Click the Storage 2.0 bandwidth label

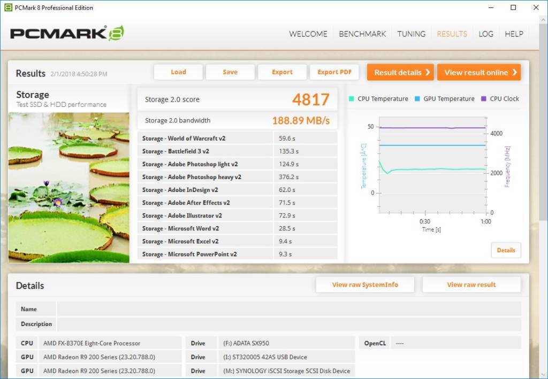(178, 120)
